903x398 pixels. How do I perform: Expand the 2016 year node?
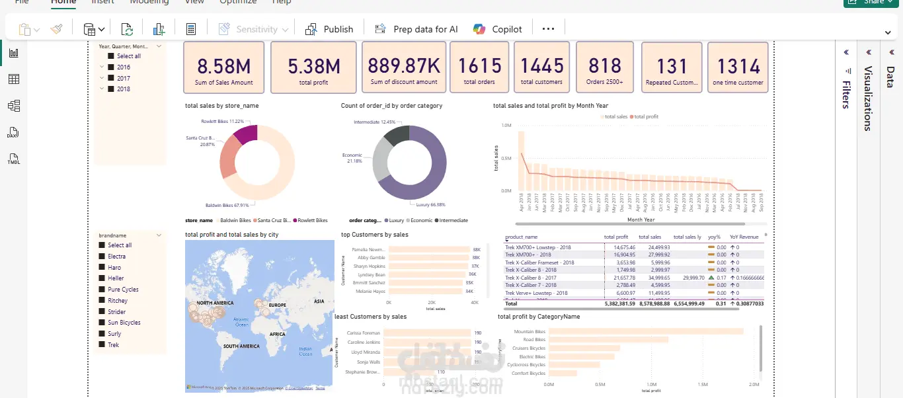coord(102,67)
